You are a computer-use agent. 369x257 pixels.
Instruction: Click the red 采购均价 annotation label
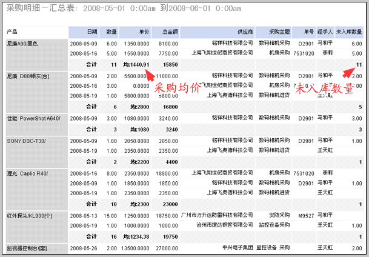click(x=176, y=88)
